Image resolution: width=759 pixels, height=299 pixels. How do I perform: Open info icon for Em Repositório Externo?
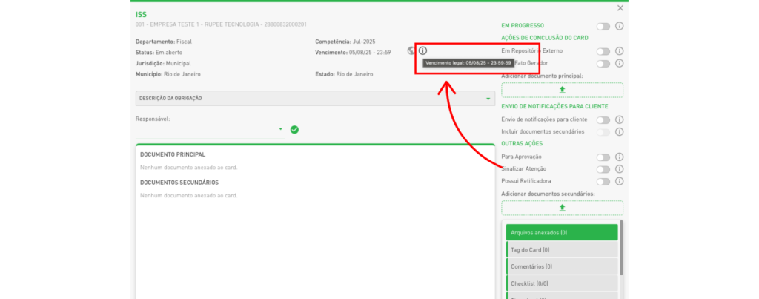click(x=620, y=51)
